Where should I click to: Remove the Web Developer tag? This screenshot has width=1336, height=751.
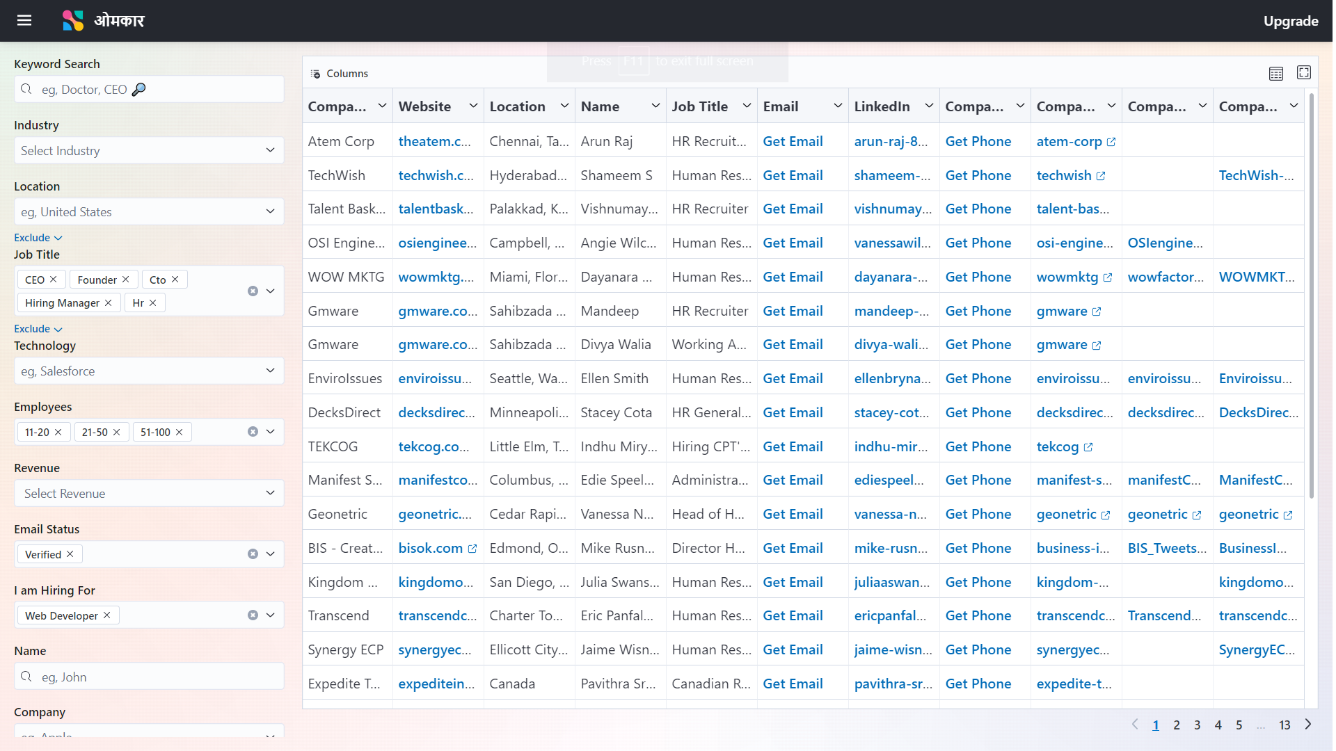tap(107, 615)
